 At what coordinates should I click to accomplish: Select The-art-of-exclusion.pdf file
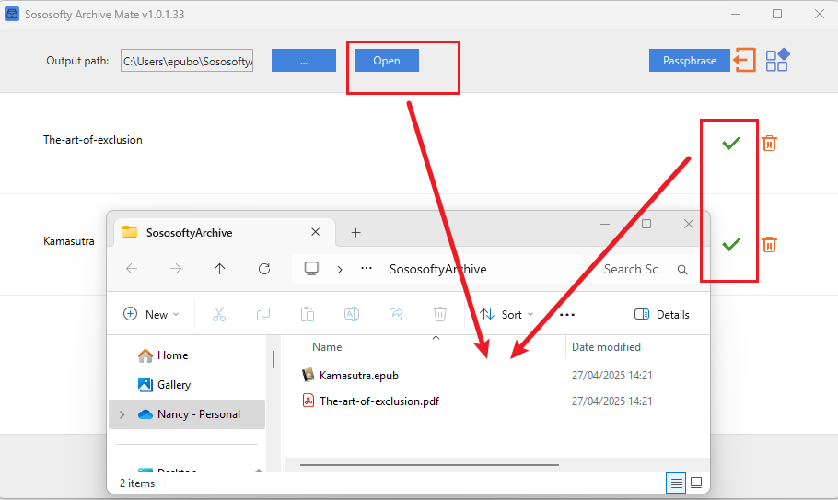[378, 401]
